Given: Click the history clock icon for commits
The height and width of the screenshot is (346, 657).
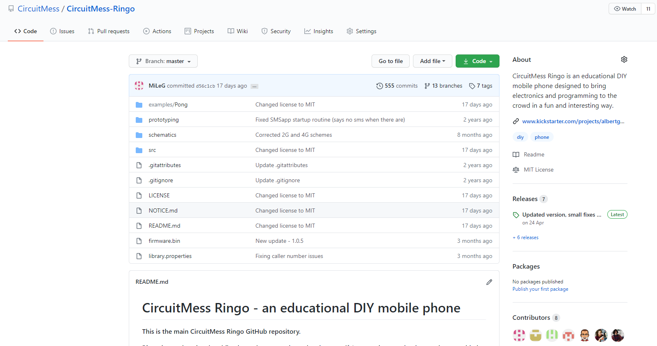Looking at the screenshot, I should click(379, 86).
